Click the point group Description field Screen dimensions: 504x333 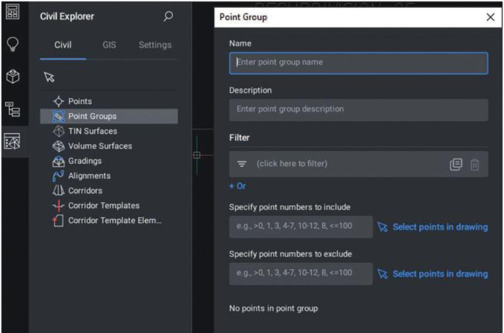(x=359, y=110)
